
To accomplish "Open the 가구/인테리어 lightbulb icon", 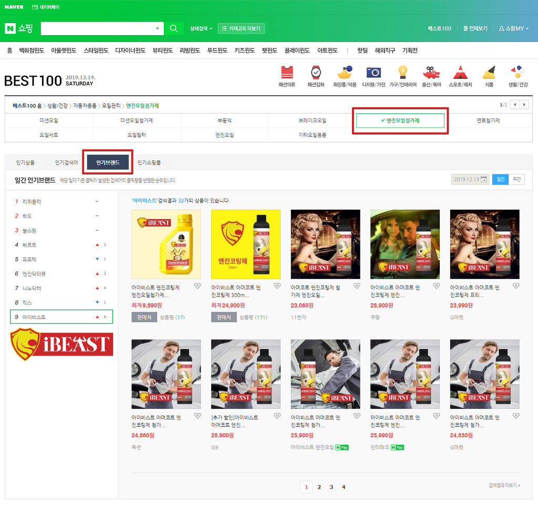I will point(403,76).
